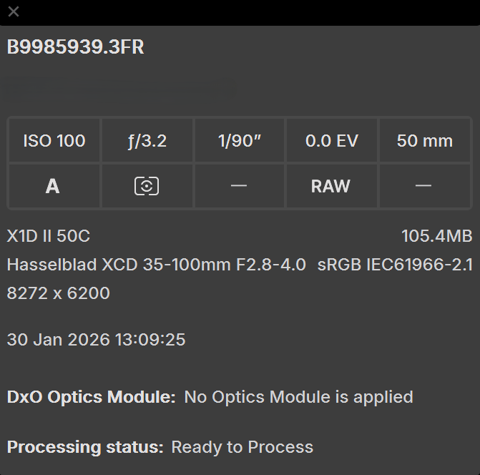Click the DxO Optics Module label
This screenshot has width=480, height=475.
[x=91, y=396]
